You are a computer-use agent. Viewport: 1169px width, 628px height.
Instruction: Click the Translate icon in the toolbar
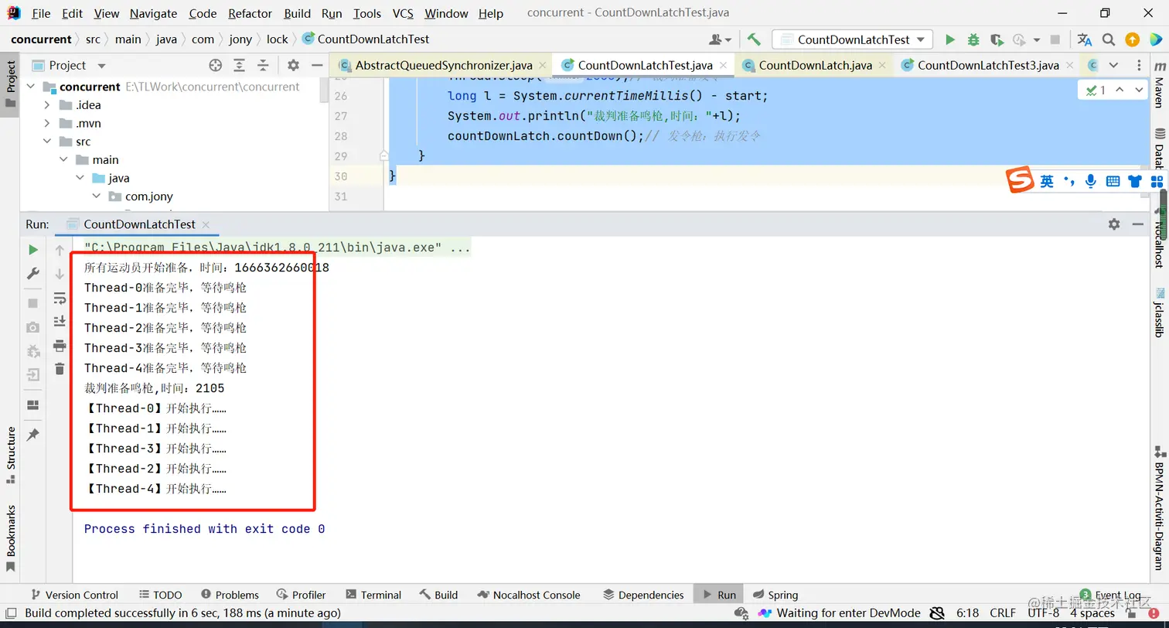tap(1085, 39)
